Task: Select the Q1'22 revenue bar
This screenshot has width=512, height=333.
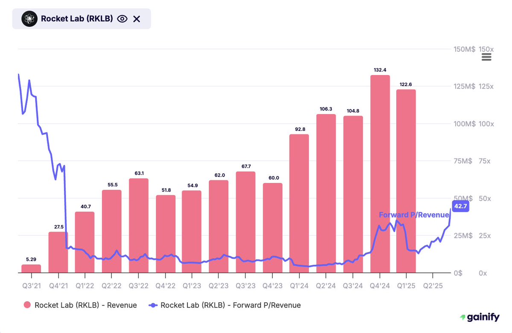Action: pyautogui.click(x=85, y=242)
